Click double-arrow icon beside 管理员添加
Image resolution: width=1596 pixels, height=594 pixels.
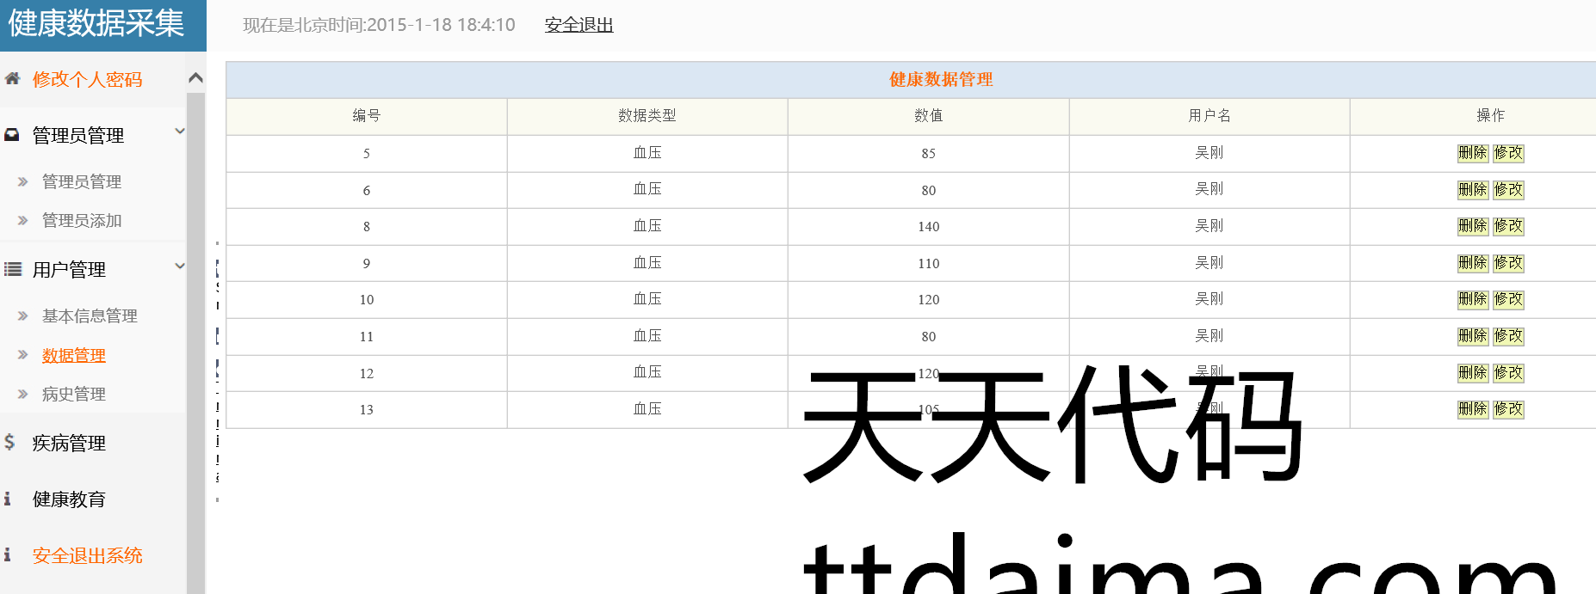click(23, 221)
